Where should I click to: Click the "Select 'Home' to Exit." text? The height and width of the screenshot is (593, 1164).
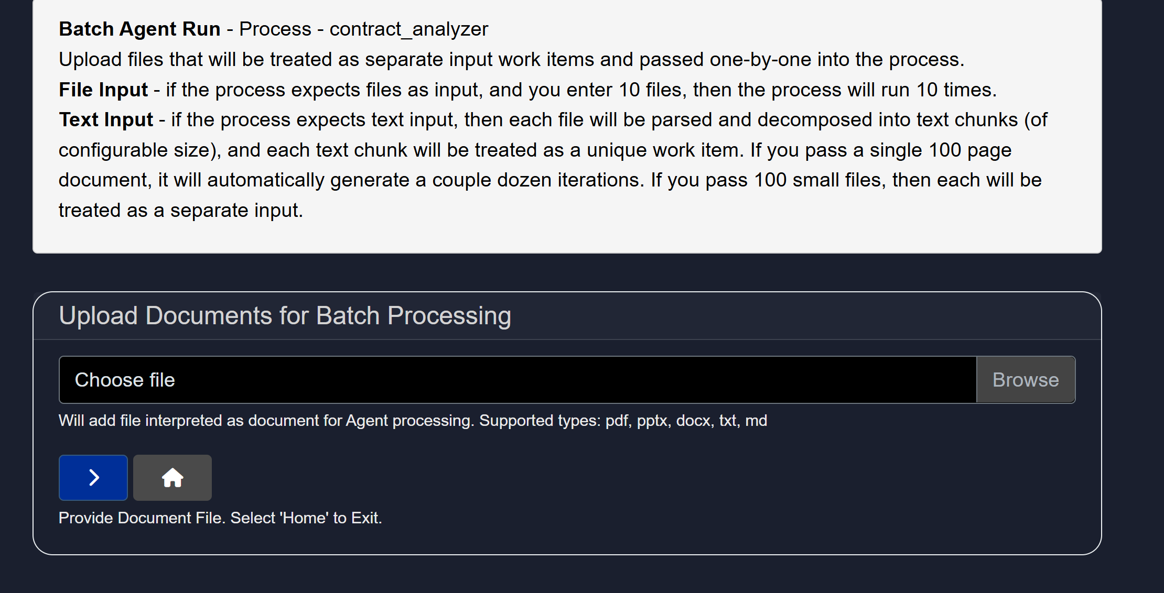pos(306,518)
